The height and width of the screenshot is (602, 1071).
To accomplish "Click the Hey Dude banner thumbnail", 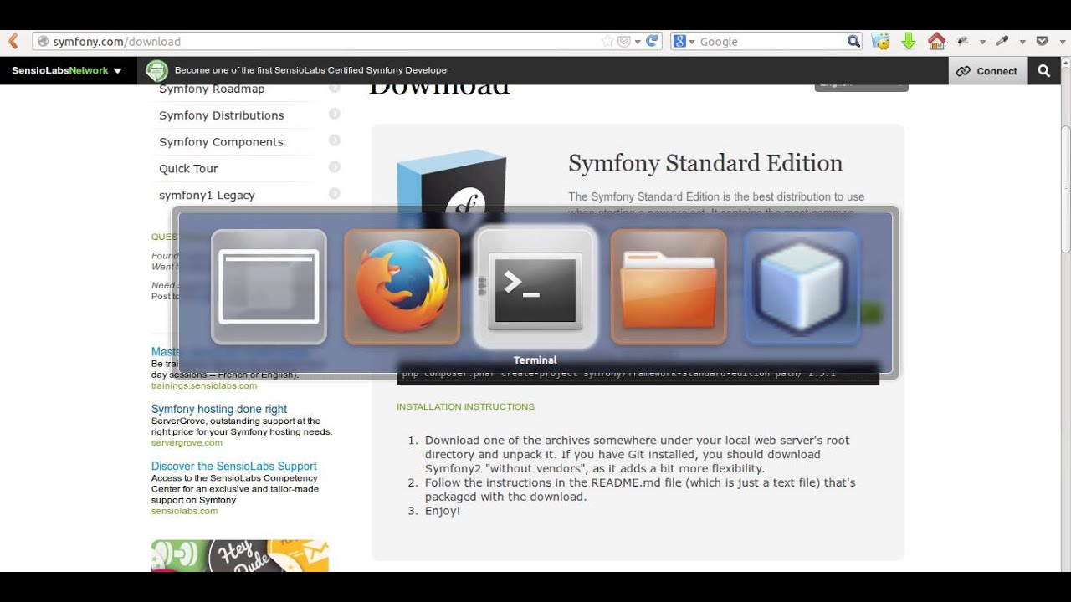I will (240, 556).
